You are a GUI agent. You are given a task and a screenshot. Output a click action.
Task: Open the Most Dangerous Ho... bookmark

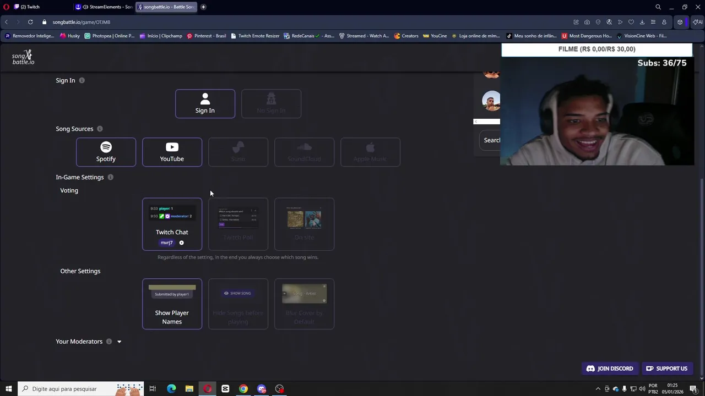click(587, 36)
